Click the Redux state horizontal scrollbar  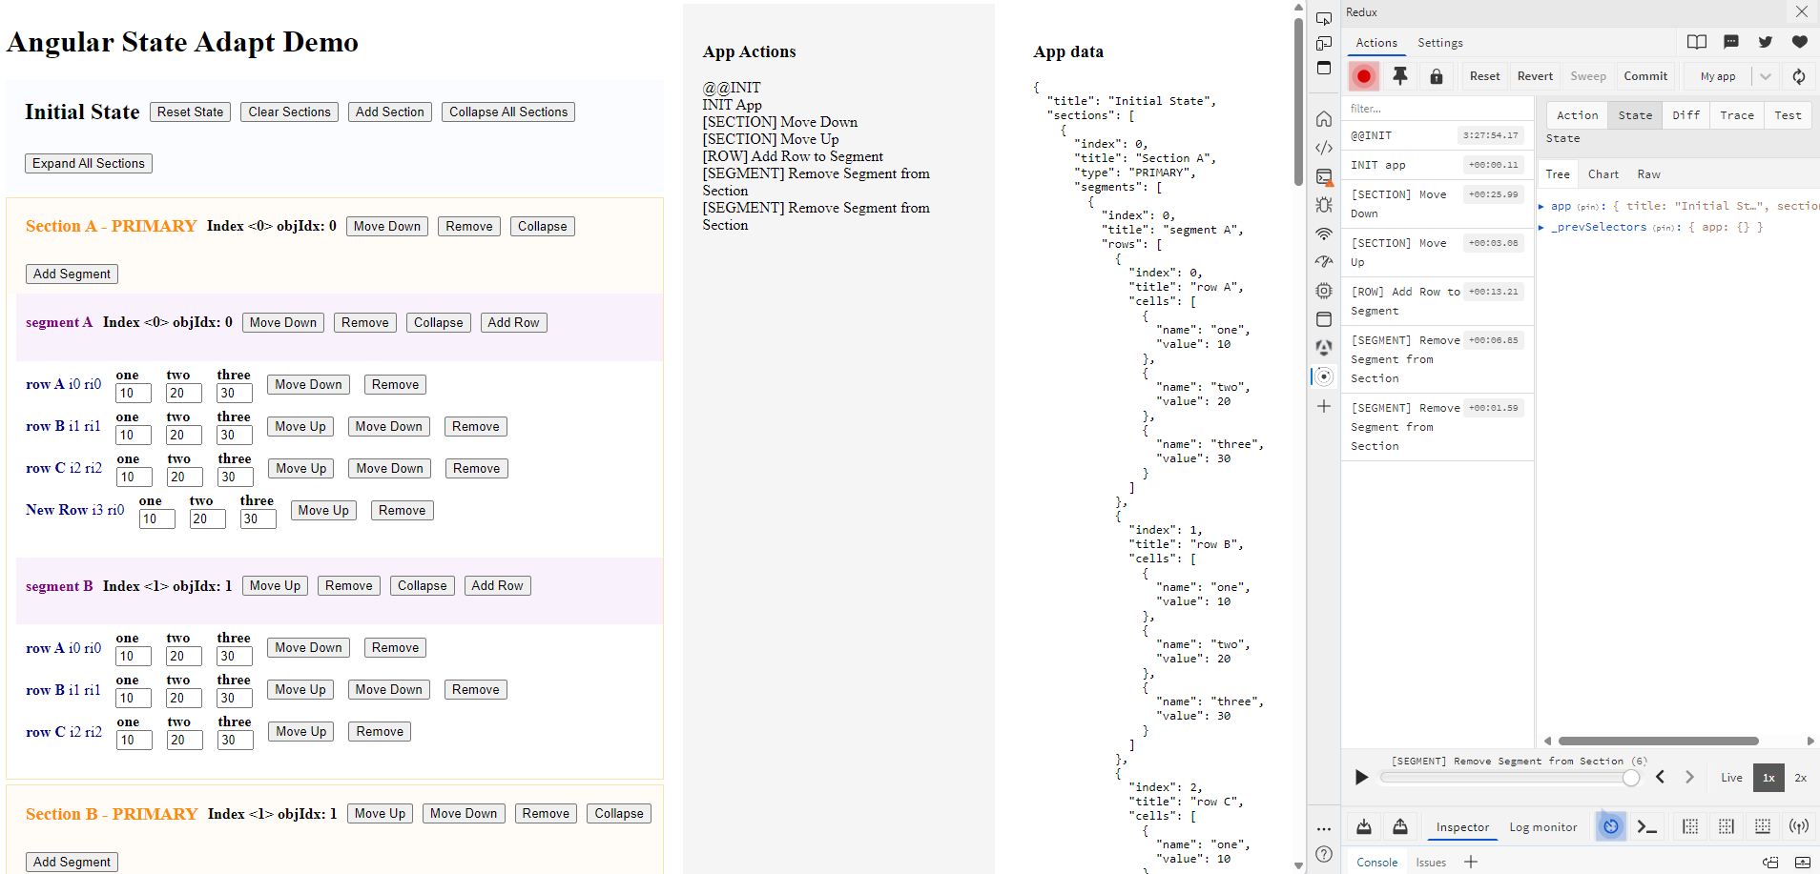[1658, 741]
